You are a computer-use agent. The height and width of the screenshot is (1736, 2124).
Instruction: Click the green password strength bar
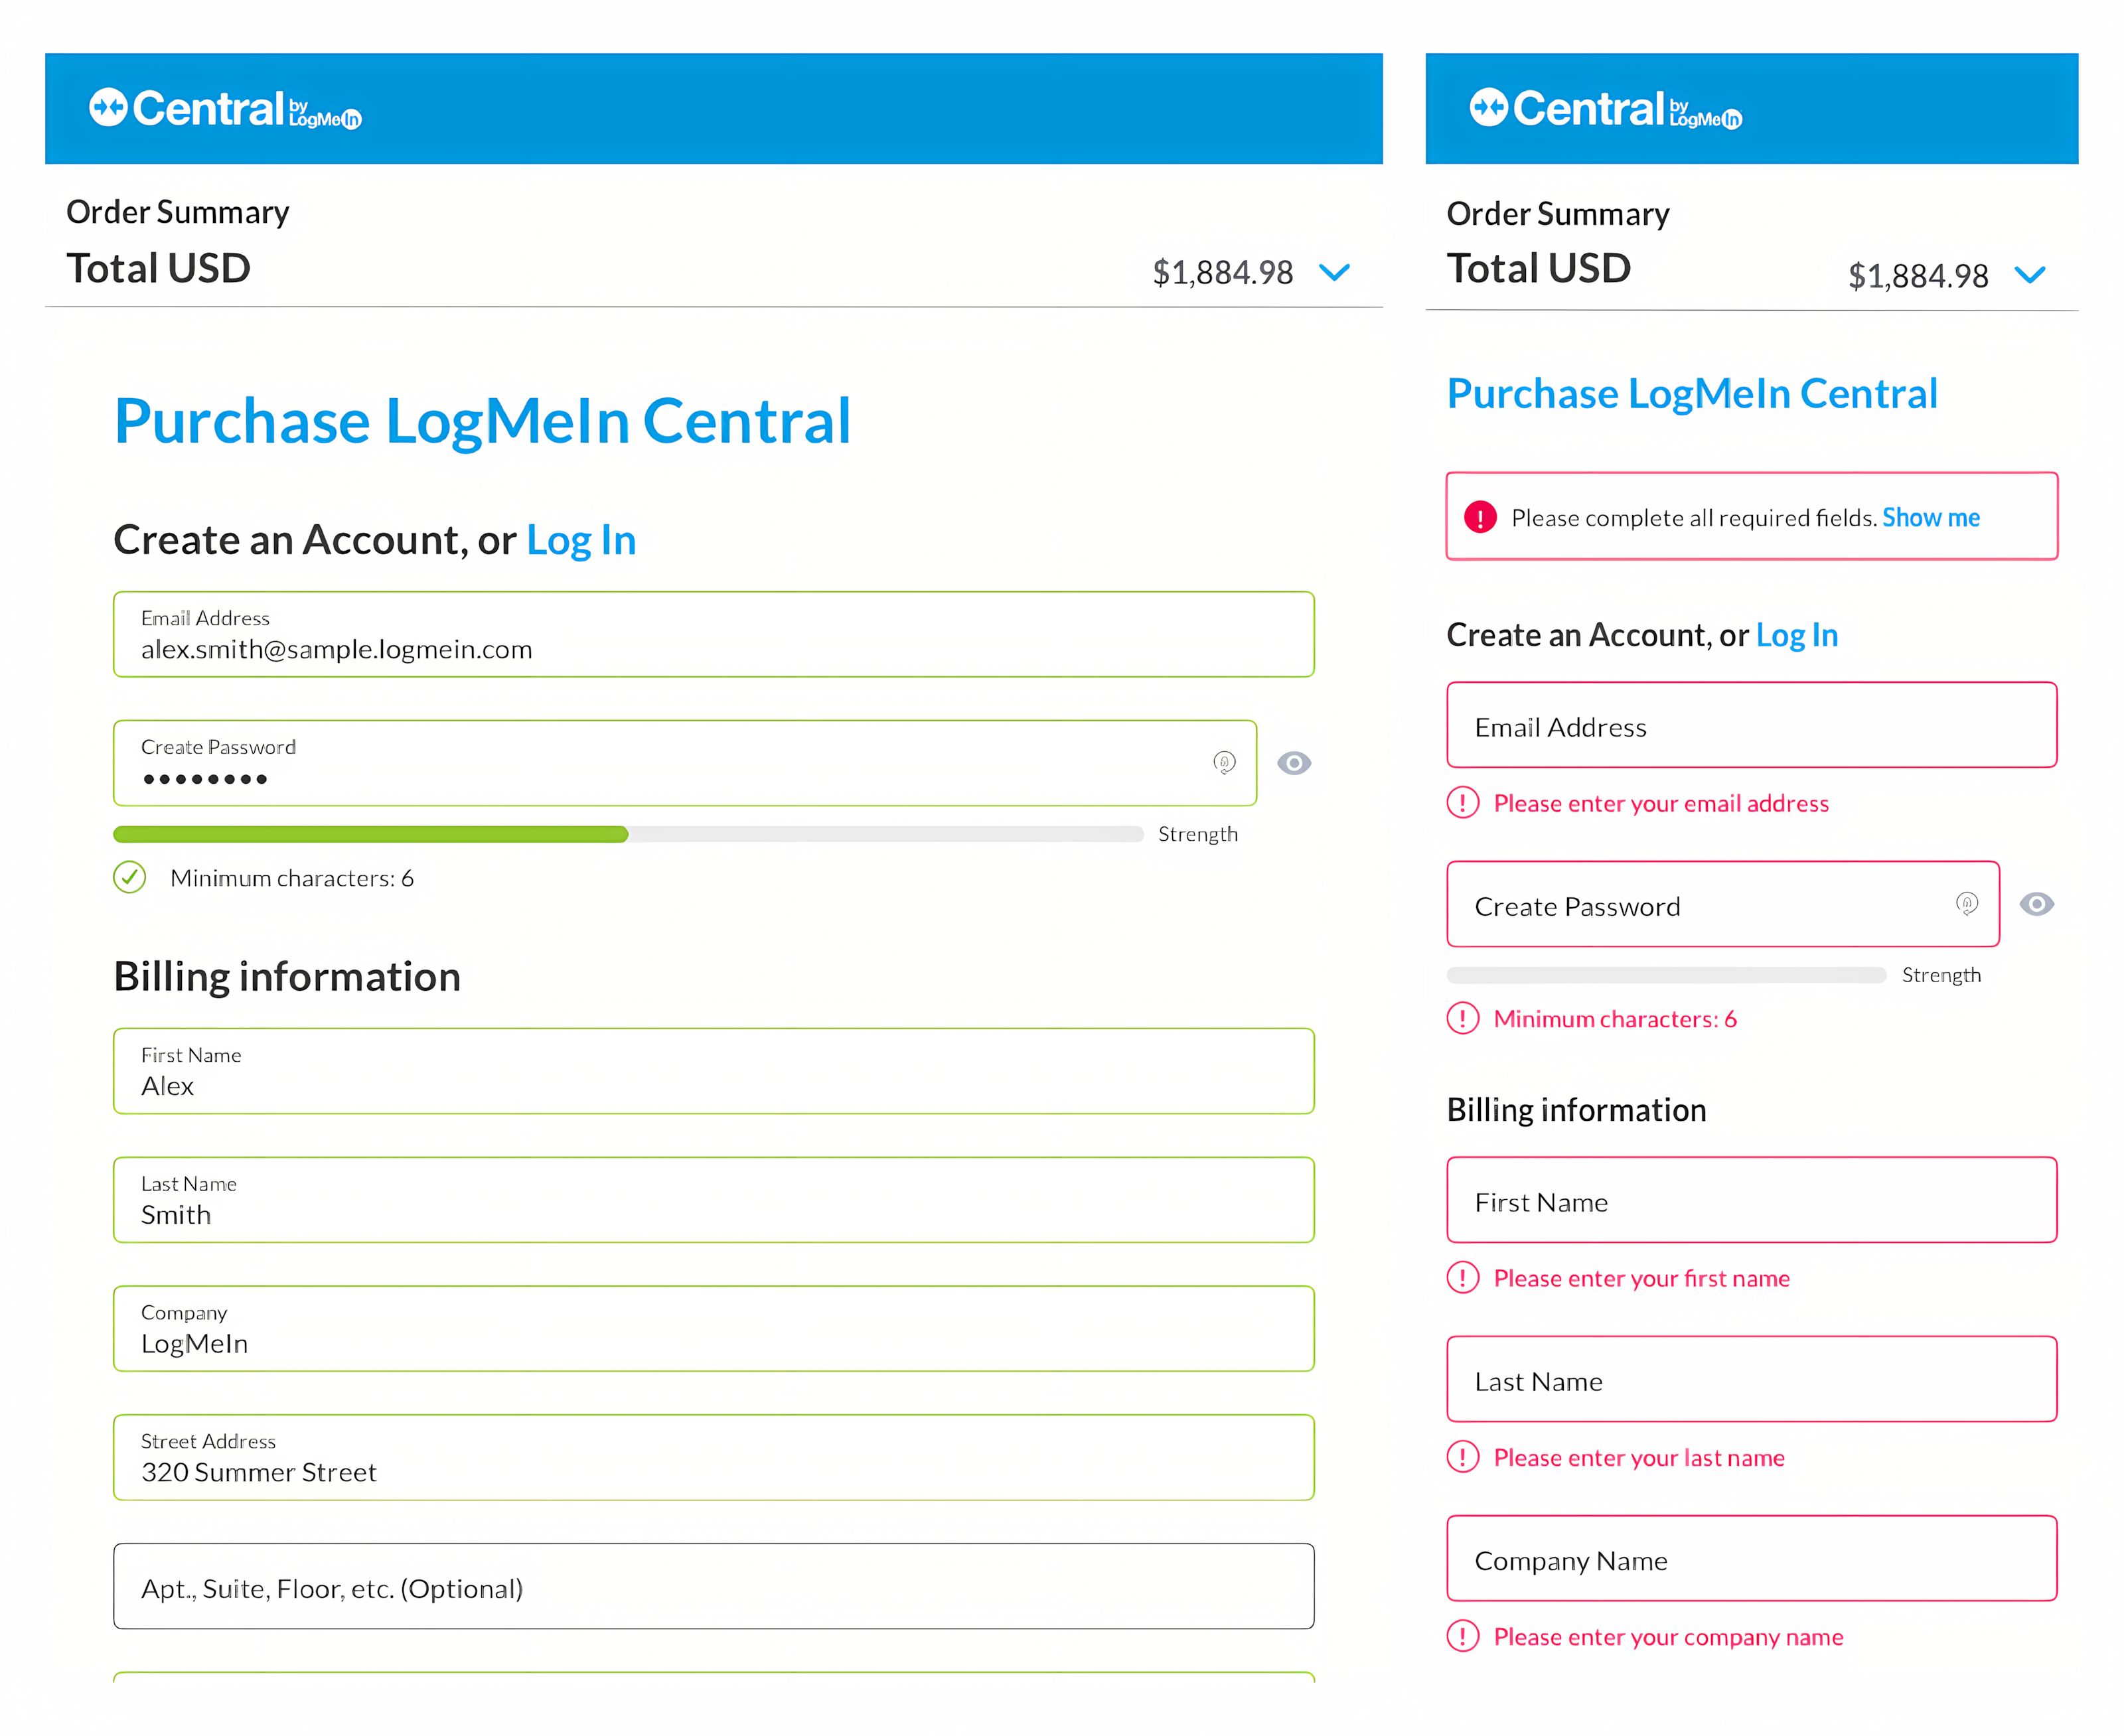coord(370,834)
